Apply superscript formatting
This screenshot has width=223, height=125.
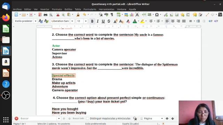click(x=115, y=21)
